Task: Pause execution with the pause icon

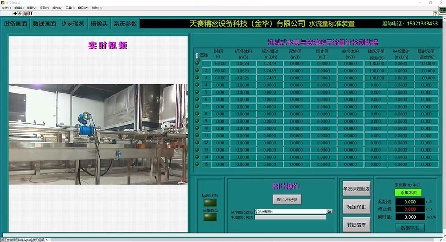Action: tap(31, 13)
